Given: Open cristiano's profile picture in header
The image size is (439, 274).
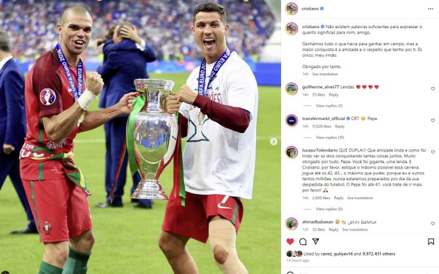Looking at the screenshot, I should tap(291, 9).
